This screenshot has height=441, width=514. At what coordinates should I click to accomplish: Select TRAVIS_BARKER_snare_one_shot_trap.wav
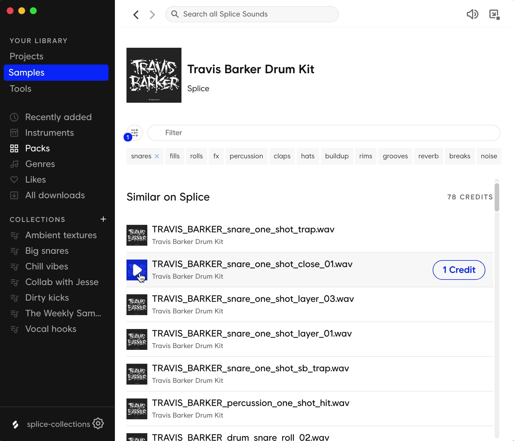(243, 229)
